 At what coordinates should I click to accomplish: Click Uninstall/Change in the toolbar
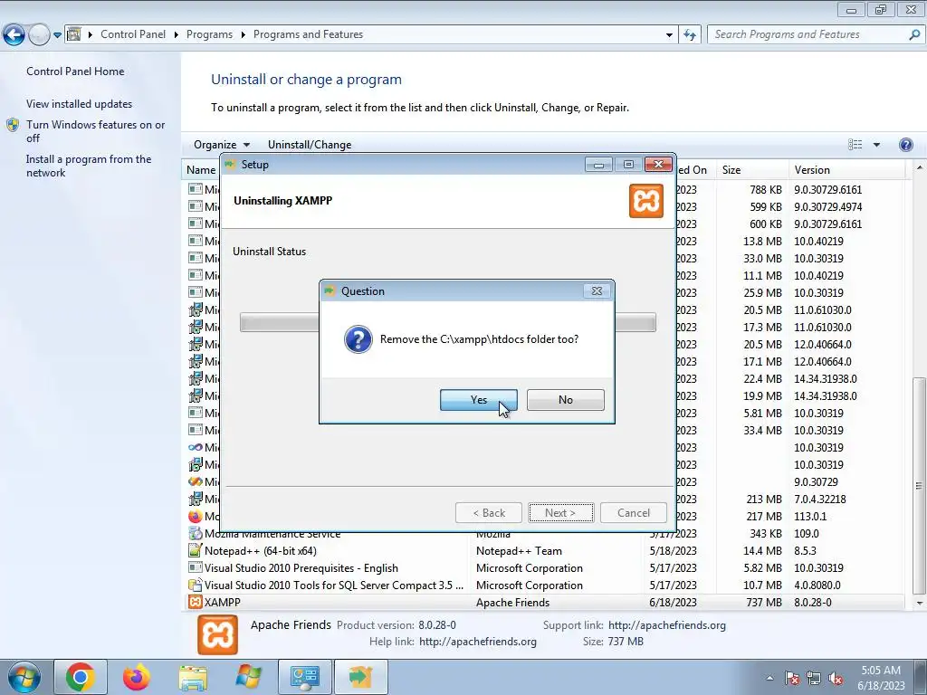[x=310, y=145]
